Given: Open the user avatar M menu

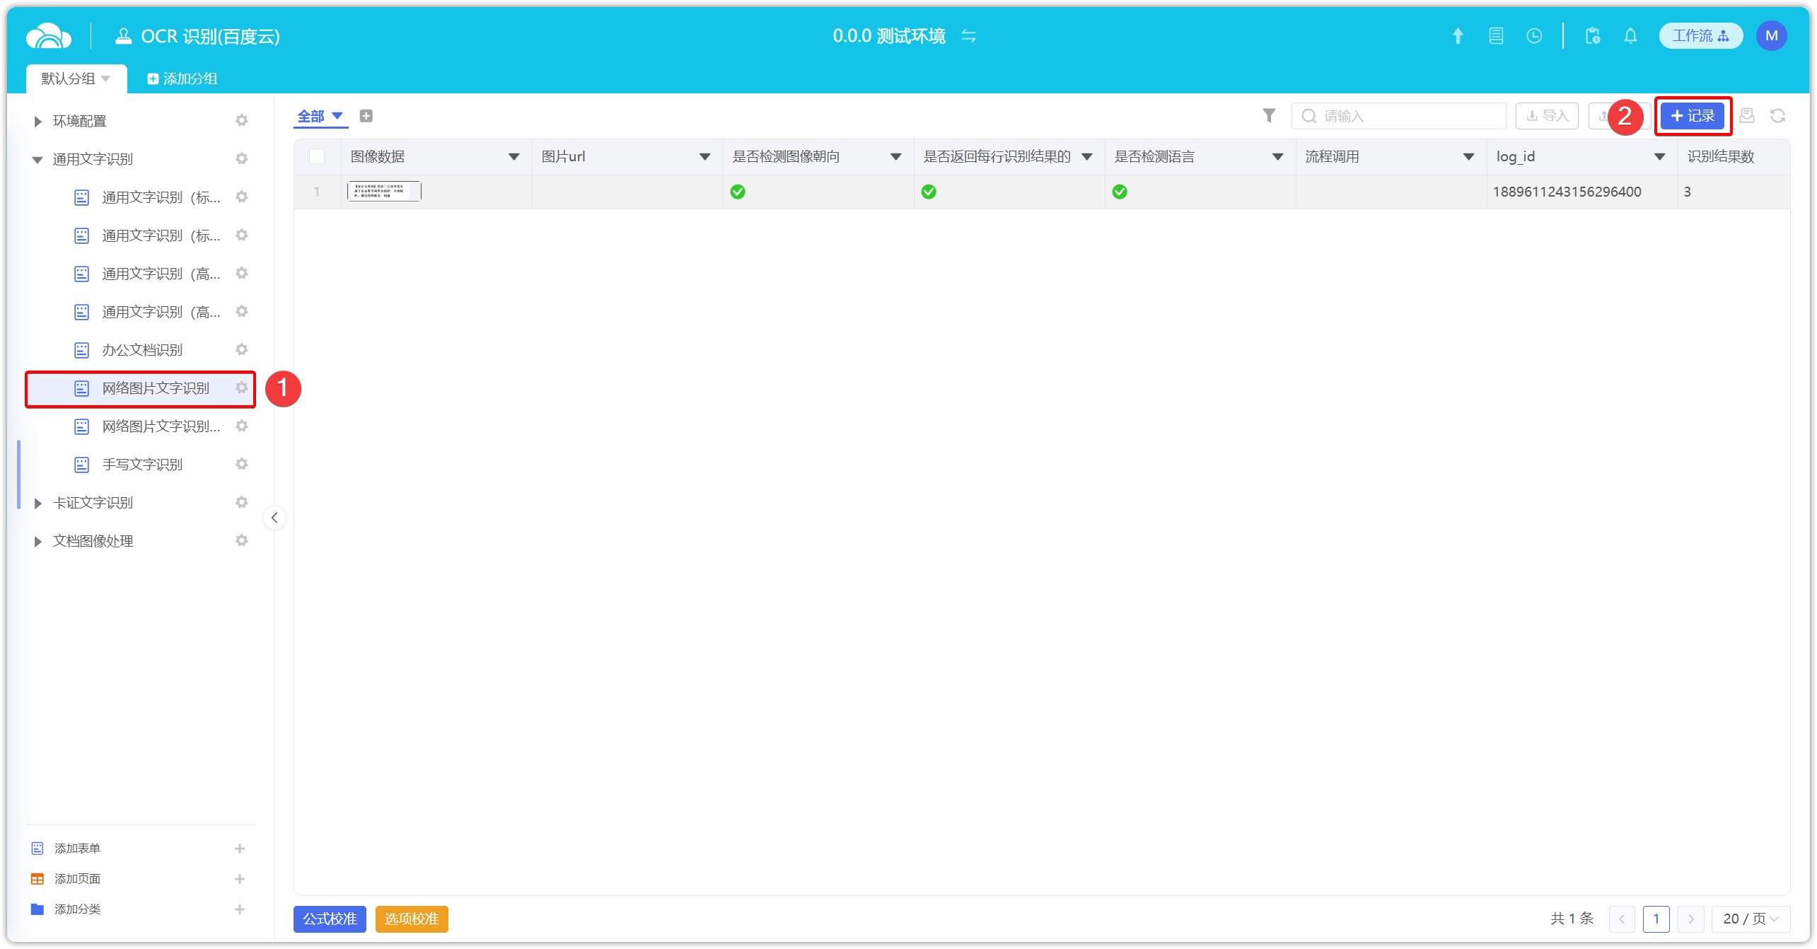Looking at the screenshot, I should [x=1771, y=36].
